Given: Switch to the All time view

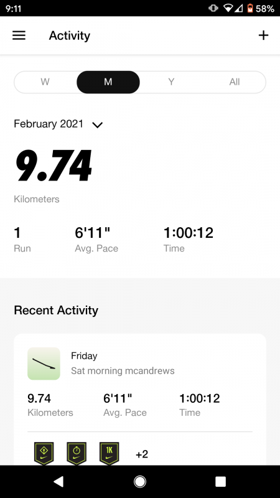Looking at the screenshot, I should [235, 82].
